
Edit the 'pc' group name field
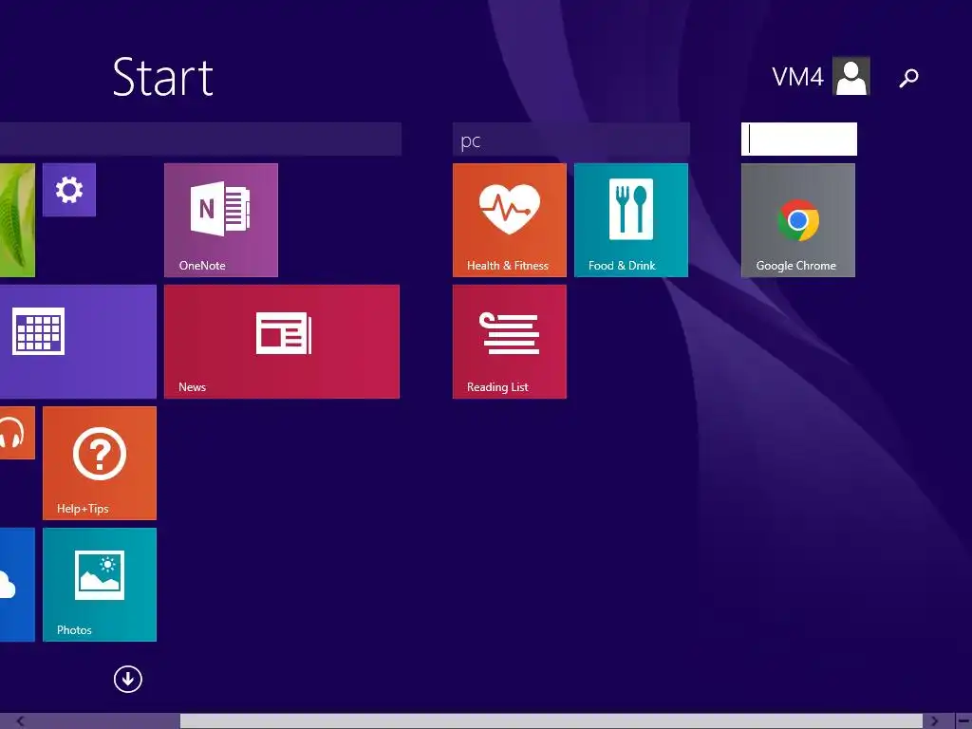click(570, 140)
